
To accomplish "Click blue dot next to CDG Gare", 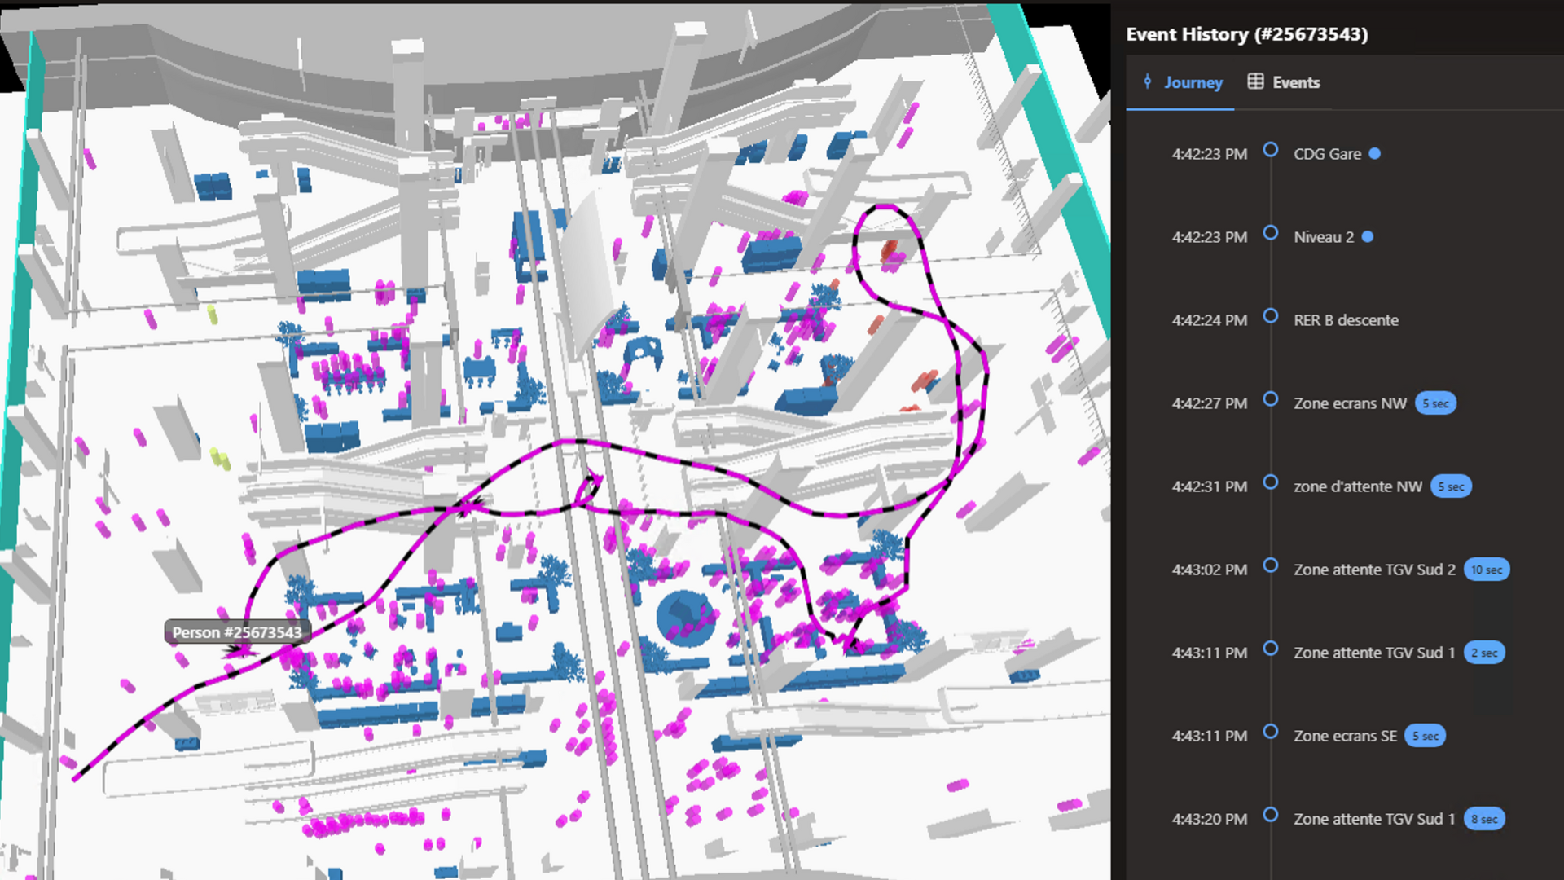I will pyautogui.click(x=1374, y=154).
